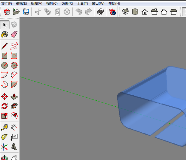This screenshot has width=186, height=160.
Task: Open the 窗口(W) menu
Action: (98, 3)
